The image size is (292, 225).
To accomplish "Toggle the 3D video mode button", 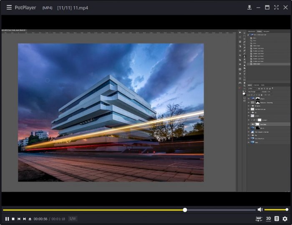I will [x=268, y=219].
